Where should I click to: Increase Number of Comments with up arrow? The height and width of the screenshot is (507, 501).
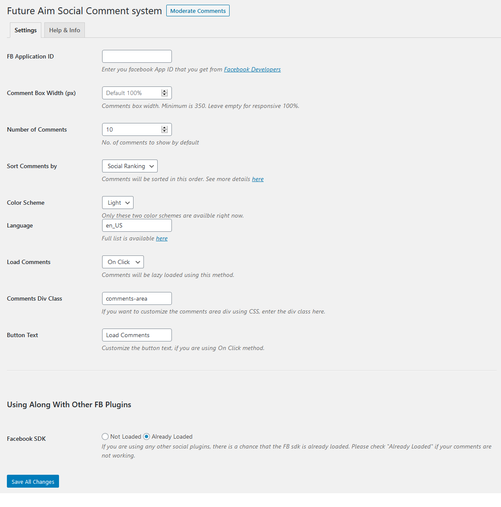(x=165, y=128)
